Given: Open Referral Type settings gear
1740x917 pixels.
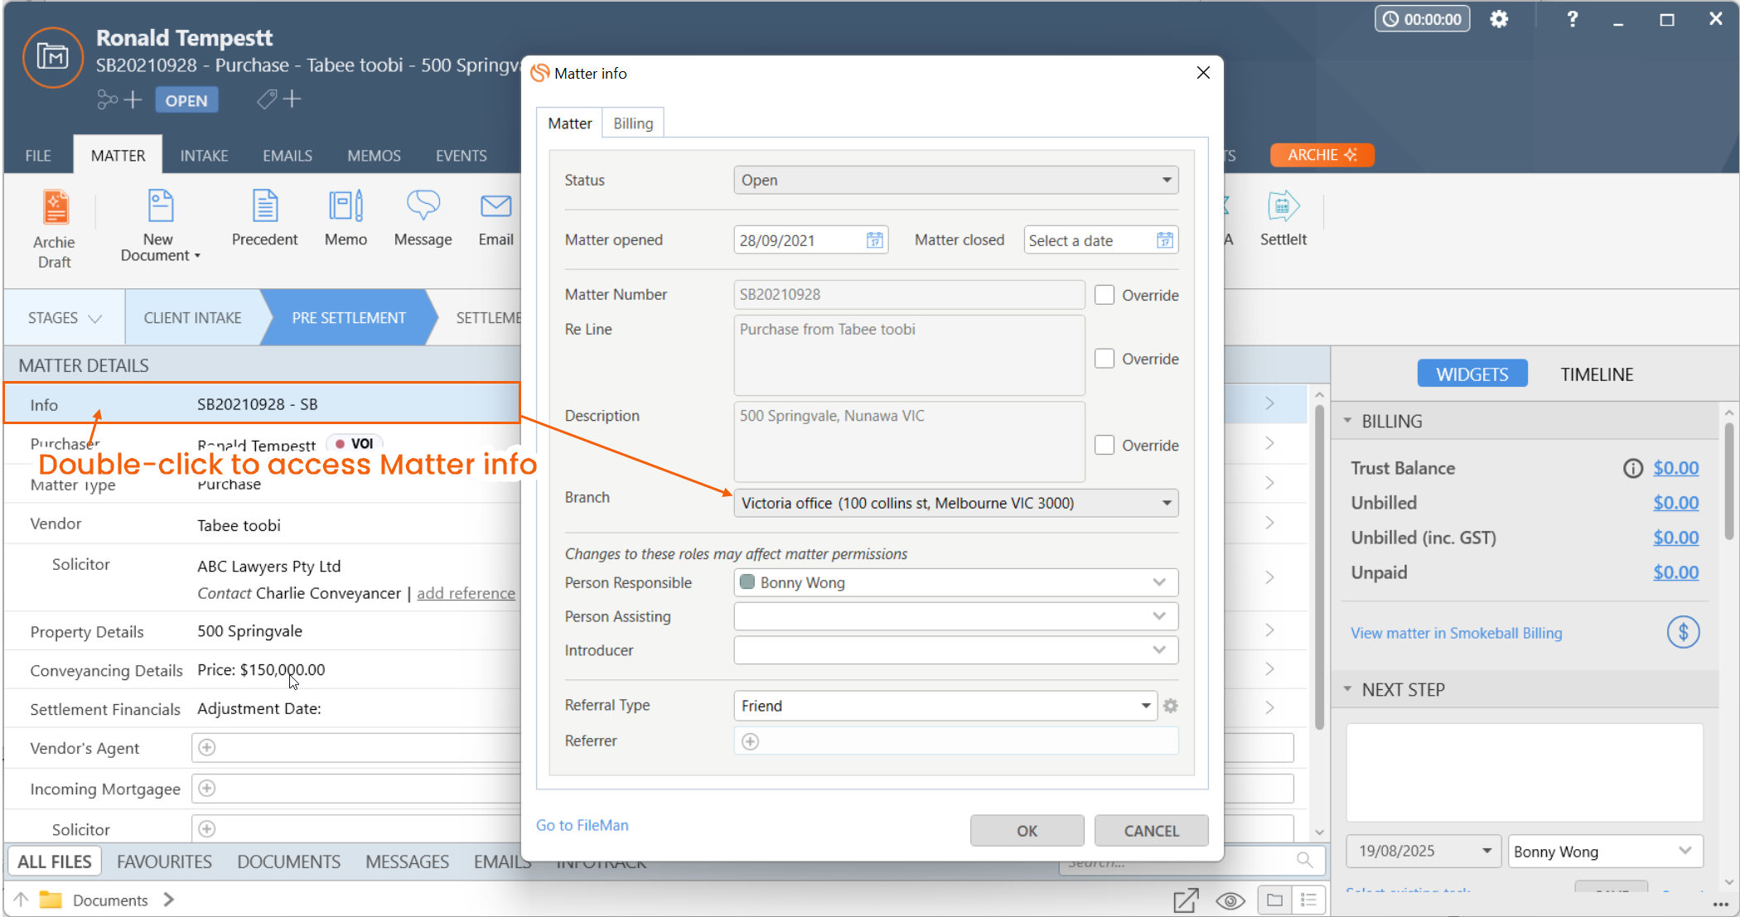Looking at the screenshot, I should pyautogui.click(x=1170, y=706).
